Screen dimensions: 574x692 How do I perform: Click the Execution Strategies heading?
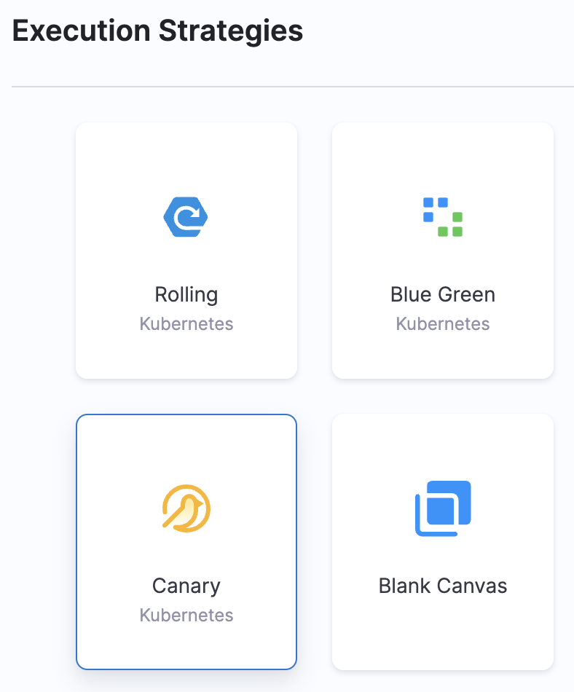pyautogui.click(x=157, y=32)
